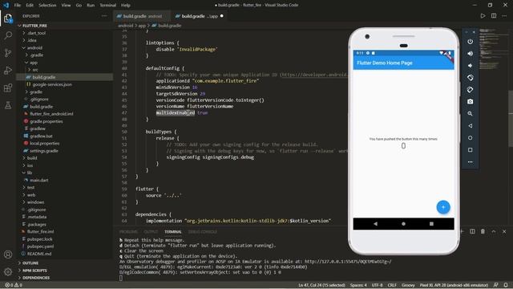513x289 pixels.
Task: Open the Manage gear settings icon
Action: (8, 271)
